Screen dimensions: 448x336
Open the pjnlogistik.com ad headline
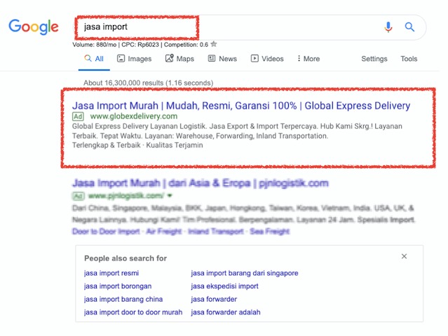[x=201, y=183]
